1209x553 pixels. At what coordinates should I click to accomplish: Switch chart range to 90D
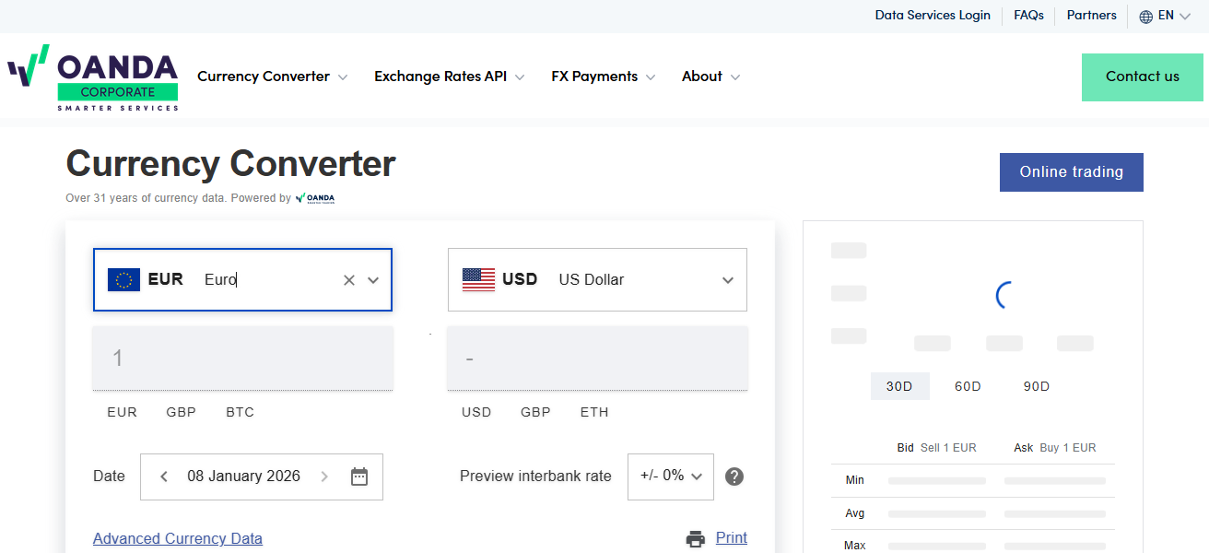1037,386
